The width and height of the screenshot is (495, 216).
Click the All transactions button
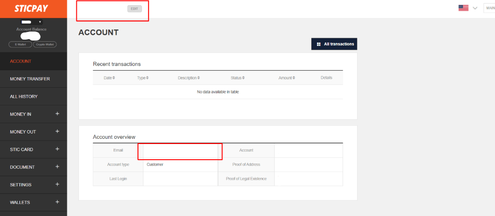pyautogui.click(x=334, y=44)
